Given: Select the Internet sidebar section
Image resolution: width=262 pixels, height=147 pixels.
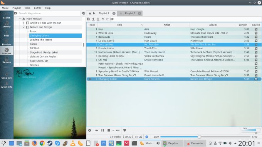Looking at the screenshot, I should tap(7, 51).
